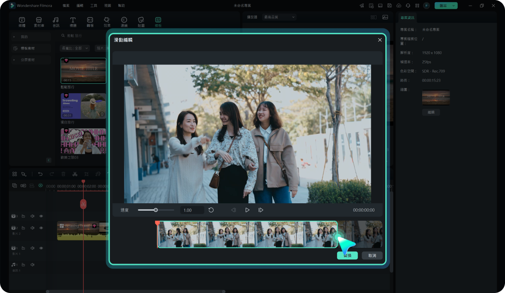The image size is (505, 293).
Task: Click the dialog filmstrip red playhead marker
Action: click(x=157, y=223)
